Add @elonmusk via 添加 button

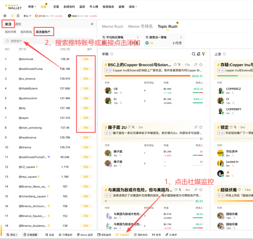point(86,59)
